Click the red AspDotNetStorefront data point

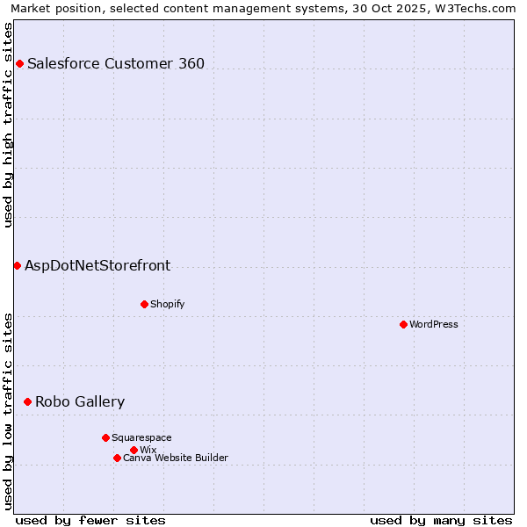17,265
